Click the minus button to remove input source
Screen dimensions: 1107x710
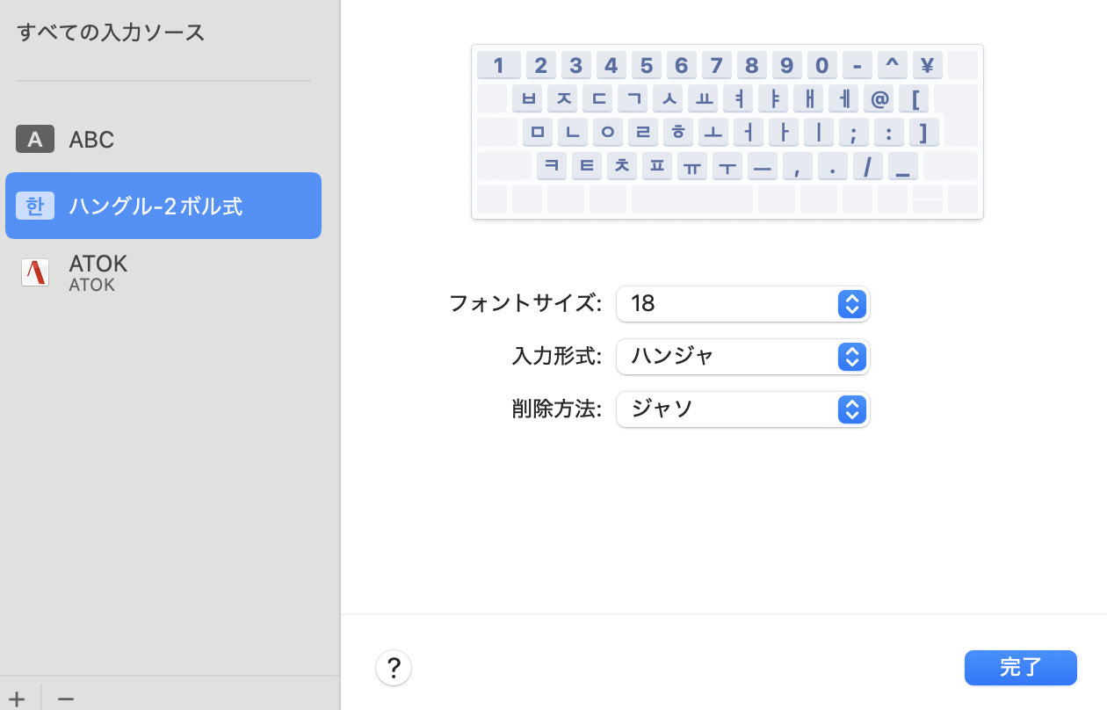[66, 699]
